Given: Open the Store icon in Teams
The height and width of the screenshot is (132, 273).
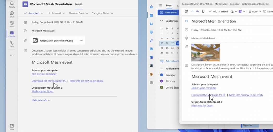Looking at the screenshot, I should (12, 127).
